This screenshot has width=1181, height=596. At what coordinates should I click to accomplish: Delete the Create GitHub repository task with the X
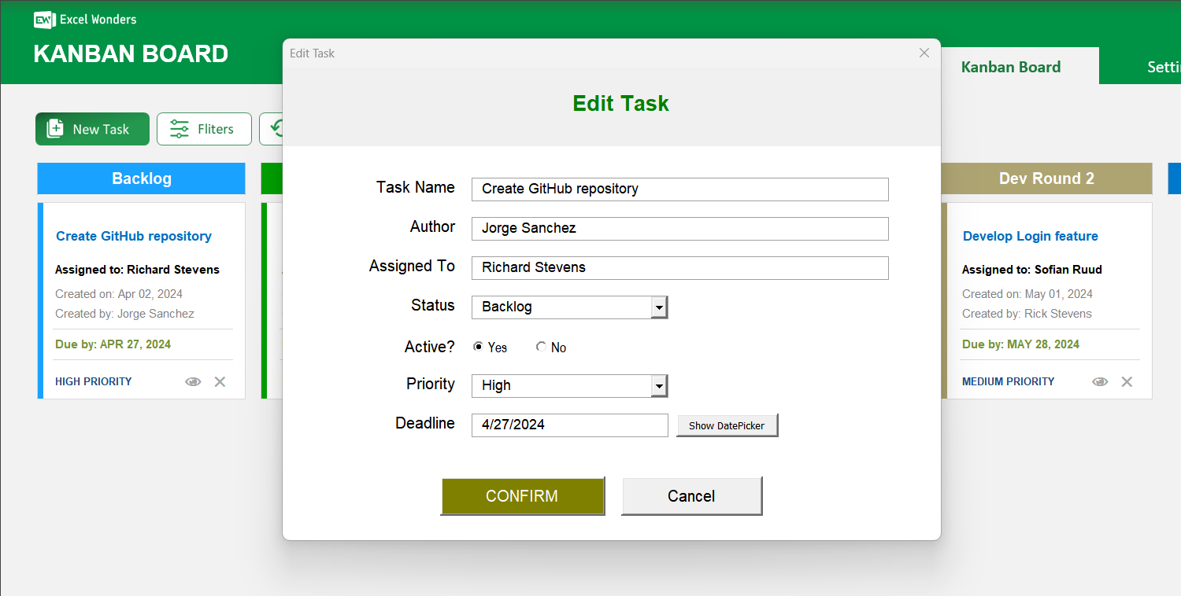[x=220, y=381]
